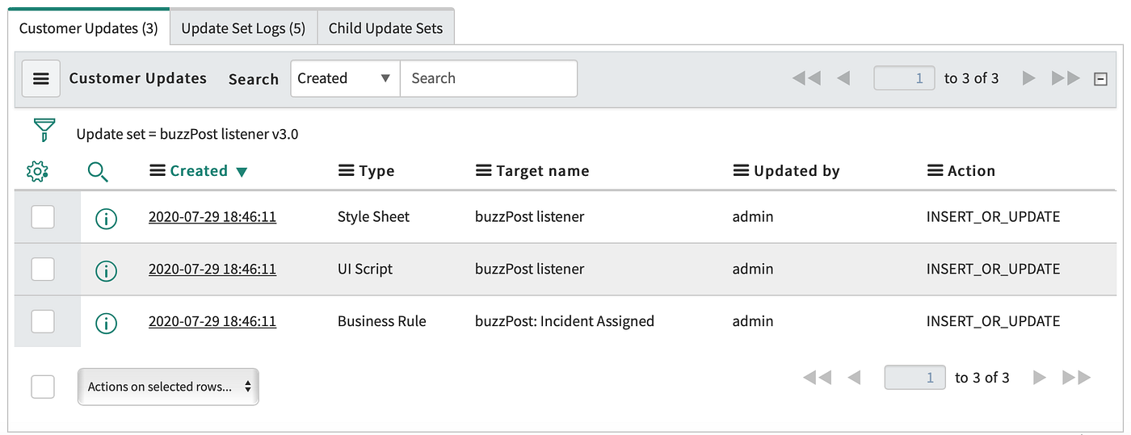Toggle the select-all checkbox at the bottom
Image resolution: width=1131 pixels, height=435 pixels.
click(43, 387)
